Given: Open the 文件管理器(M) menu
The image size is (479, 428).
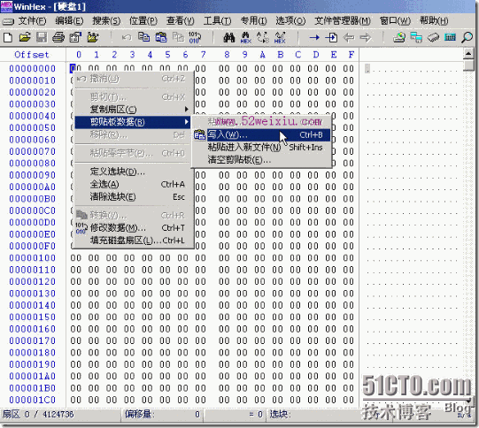Looking at the screenshot, I should point(343,20).
